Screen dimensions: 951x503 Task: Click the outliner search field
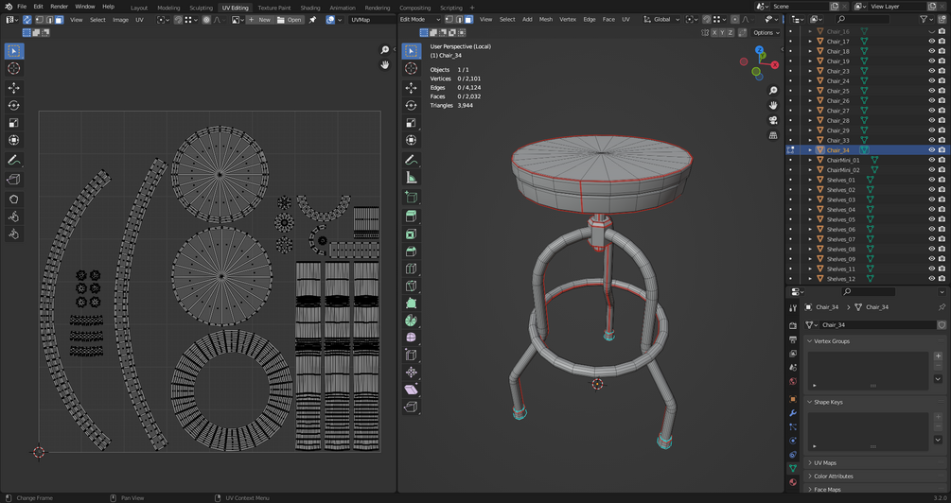tap(861, 20)
